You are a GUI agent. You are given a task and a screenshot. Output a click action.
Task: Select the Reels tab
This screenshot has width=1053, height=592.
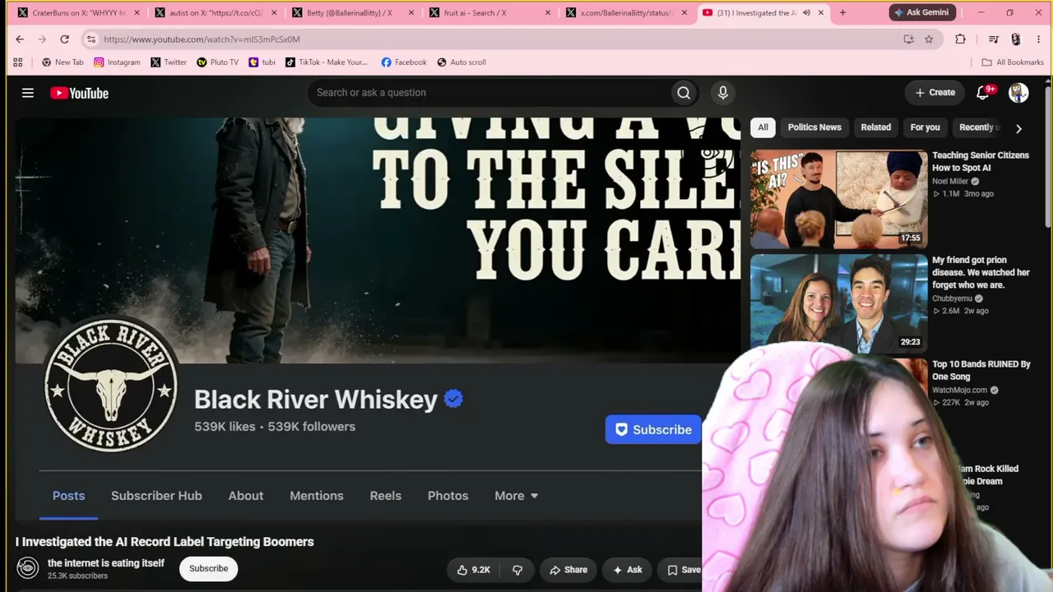[x=386, y=496]
